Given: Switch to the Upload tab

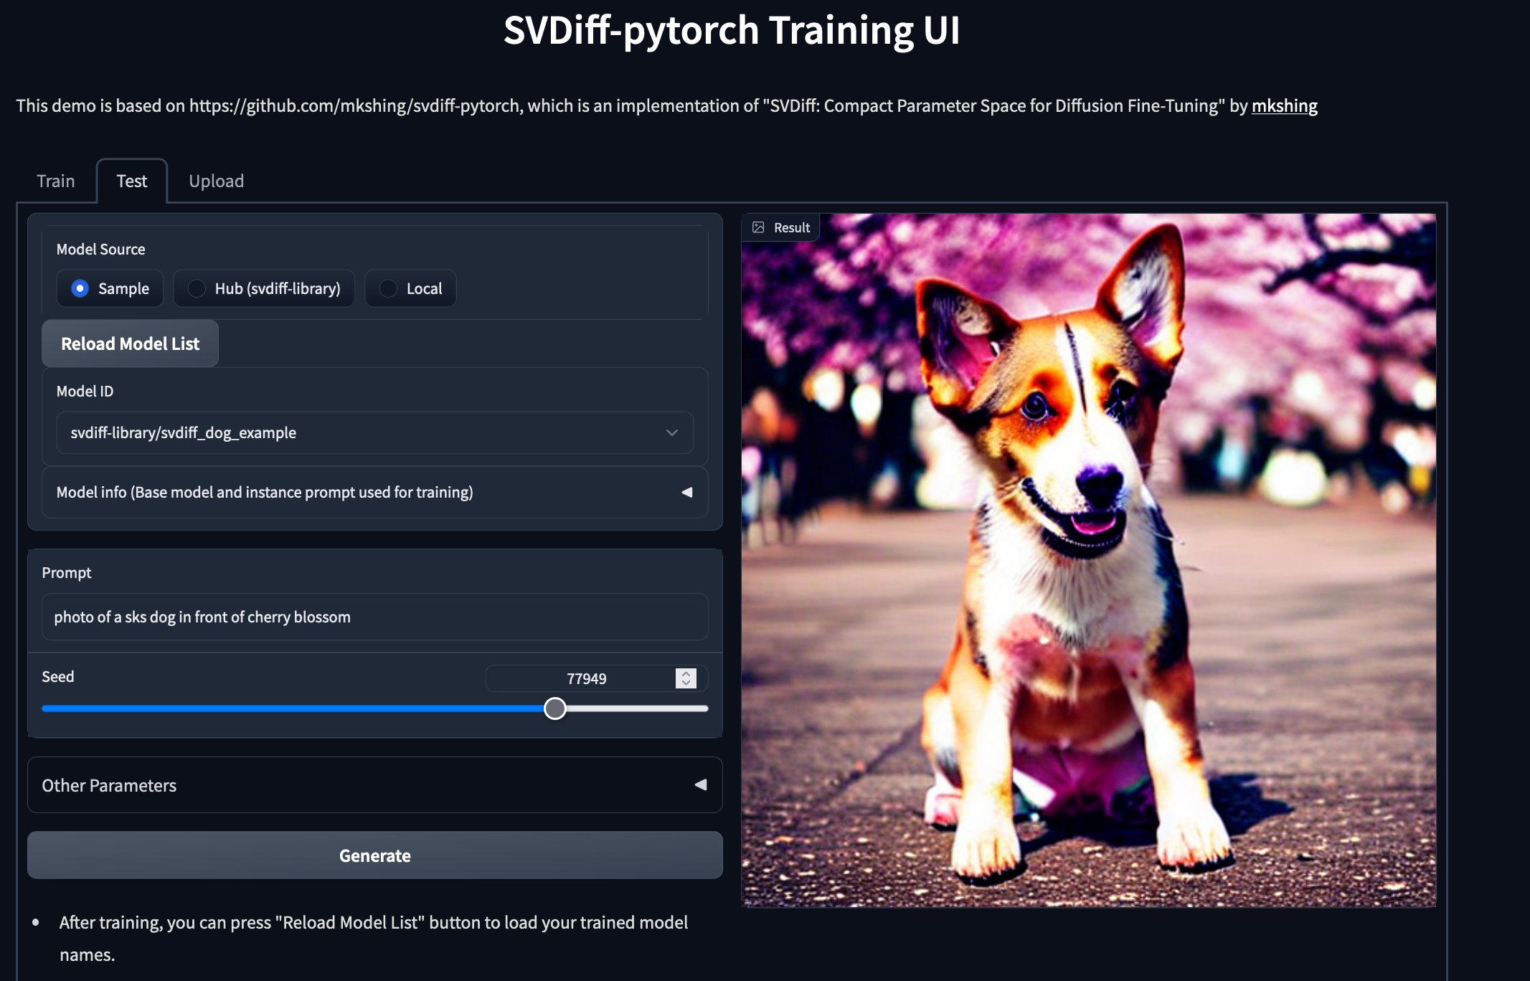Looking at the screenshot, I should point(216,181).
